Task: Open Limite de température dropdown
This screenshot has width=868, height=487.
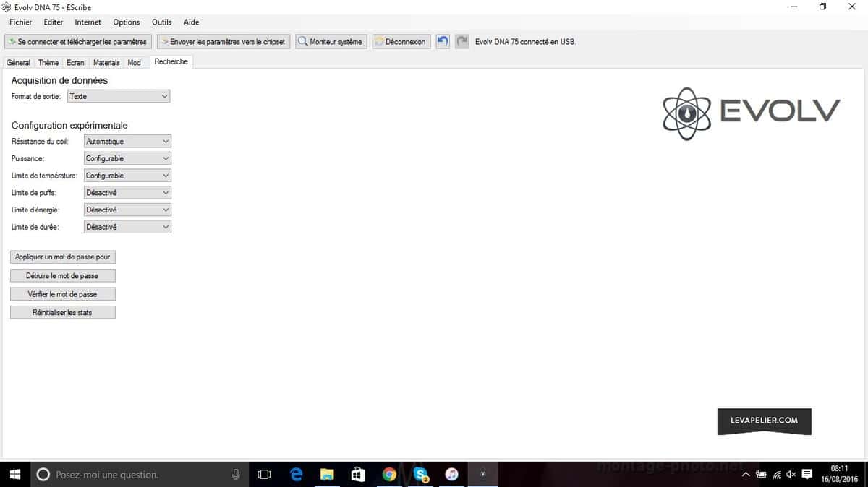Action: point(128,176)
